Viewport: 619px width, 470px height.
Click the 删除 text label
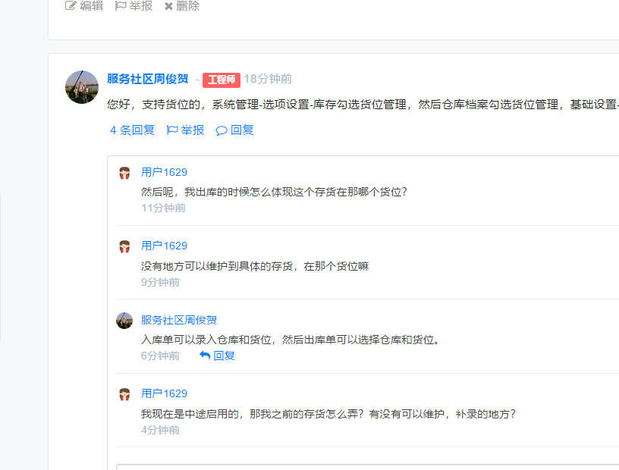coord(188,6)
